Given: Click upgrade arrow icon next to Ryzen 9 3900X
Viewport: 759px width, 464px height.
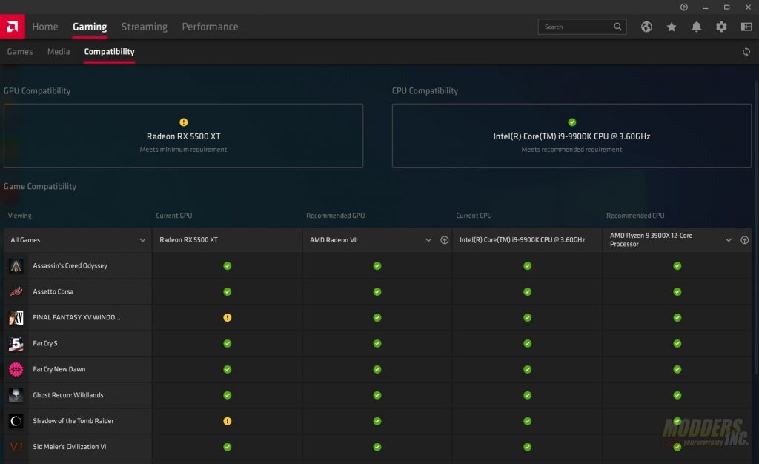Looking at the screenshot, I should coord(744,240).
